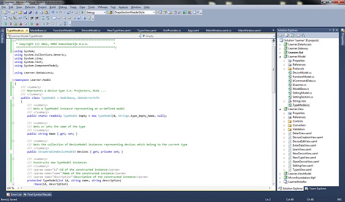Open the Build menu
Image resolution: width=345 pixels, height=202 pixels.
point(53,7)
